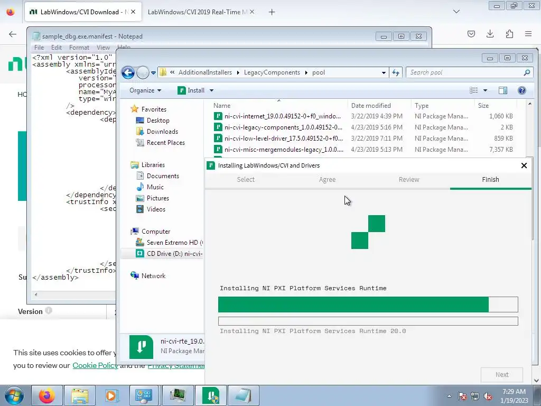Click the refresh icon beside address bar
Screen dimensions: 541x406
pyautogui.click(x=395, y=72)
